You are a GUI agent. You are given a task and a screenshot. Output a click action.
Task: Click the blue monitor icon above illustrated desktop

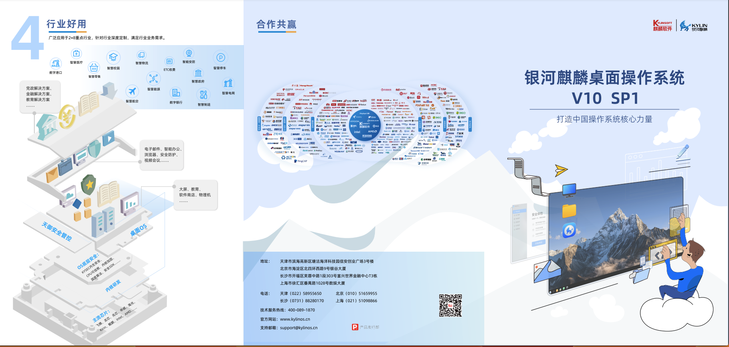(569, 190)
